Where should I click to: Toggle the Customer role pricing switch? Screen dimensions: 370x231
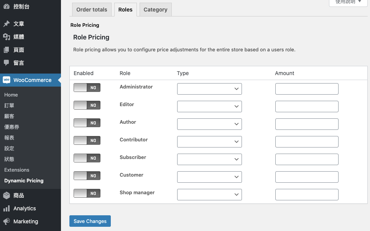point(87,176)
